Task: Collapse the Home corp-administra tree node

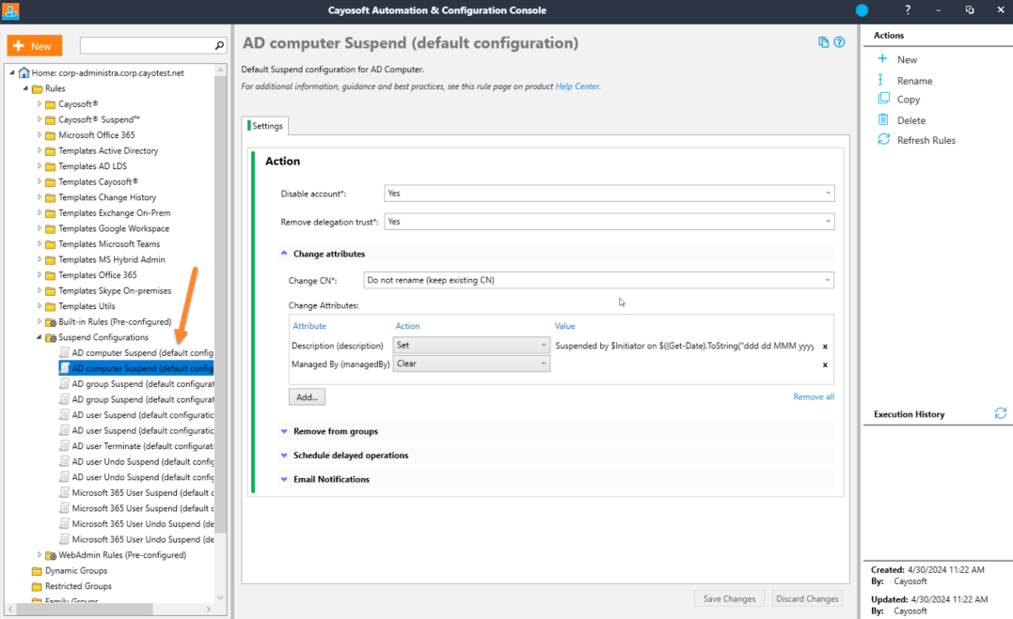Action: point(12,73)
